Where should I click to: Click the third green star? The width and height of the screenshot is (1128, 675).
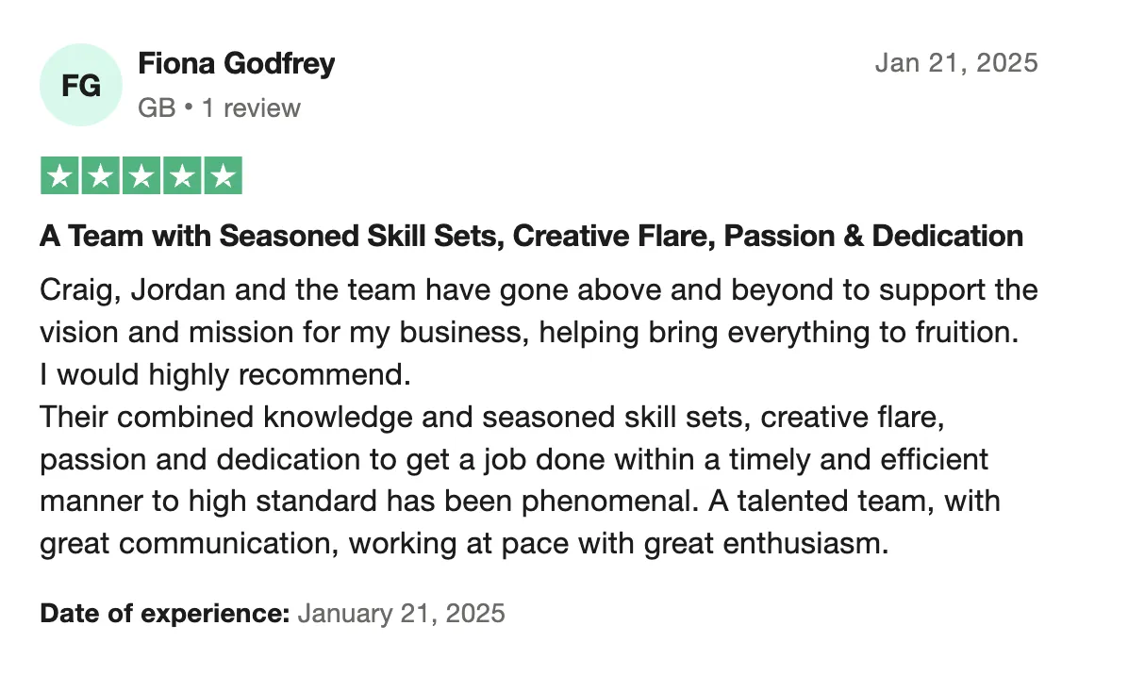point(141,175)
